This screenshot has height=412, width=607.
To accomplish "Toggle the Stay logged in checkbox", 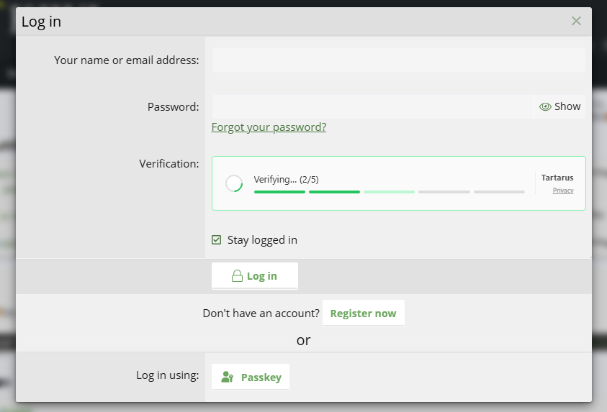I will pyautogui.click(x=217, y=240).
